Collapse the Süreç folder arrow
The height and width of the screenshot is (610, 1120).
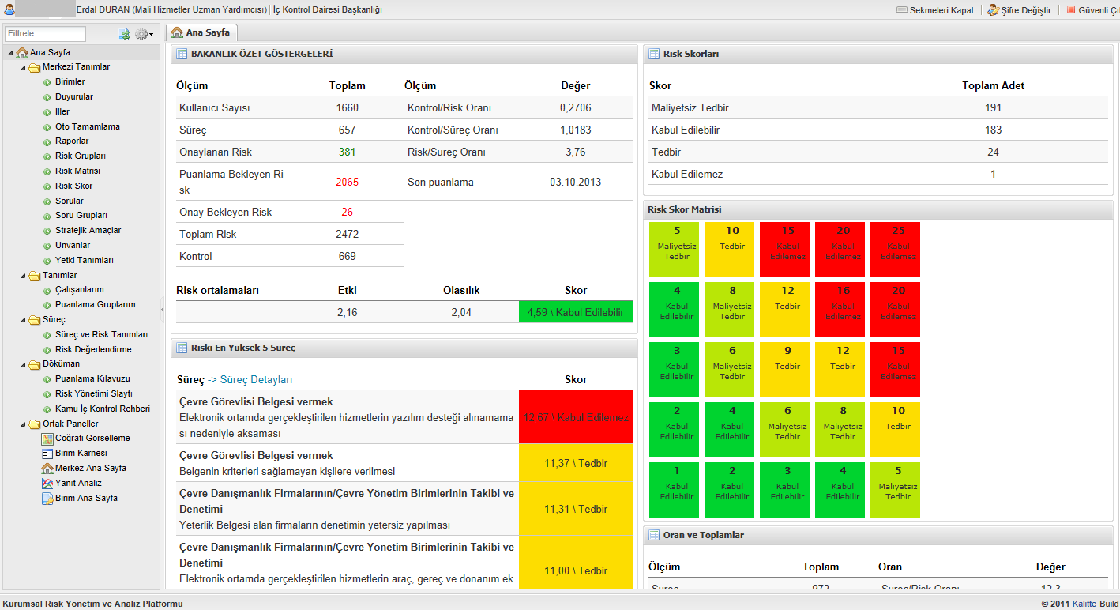point(24,321)
